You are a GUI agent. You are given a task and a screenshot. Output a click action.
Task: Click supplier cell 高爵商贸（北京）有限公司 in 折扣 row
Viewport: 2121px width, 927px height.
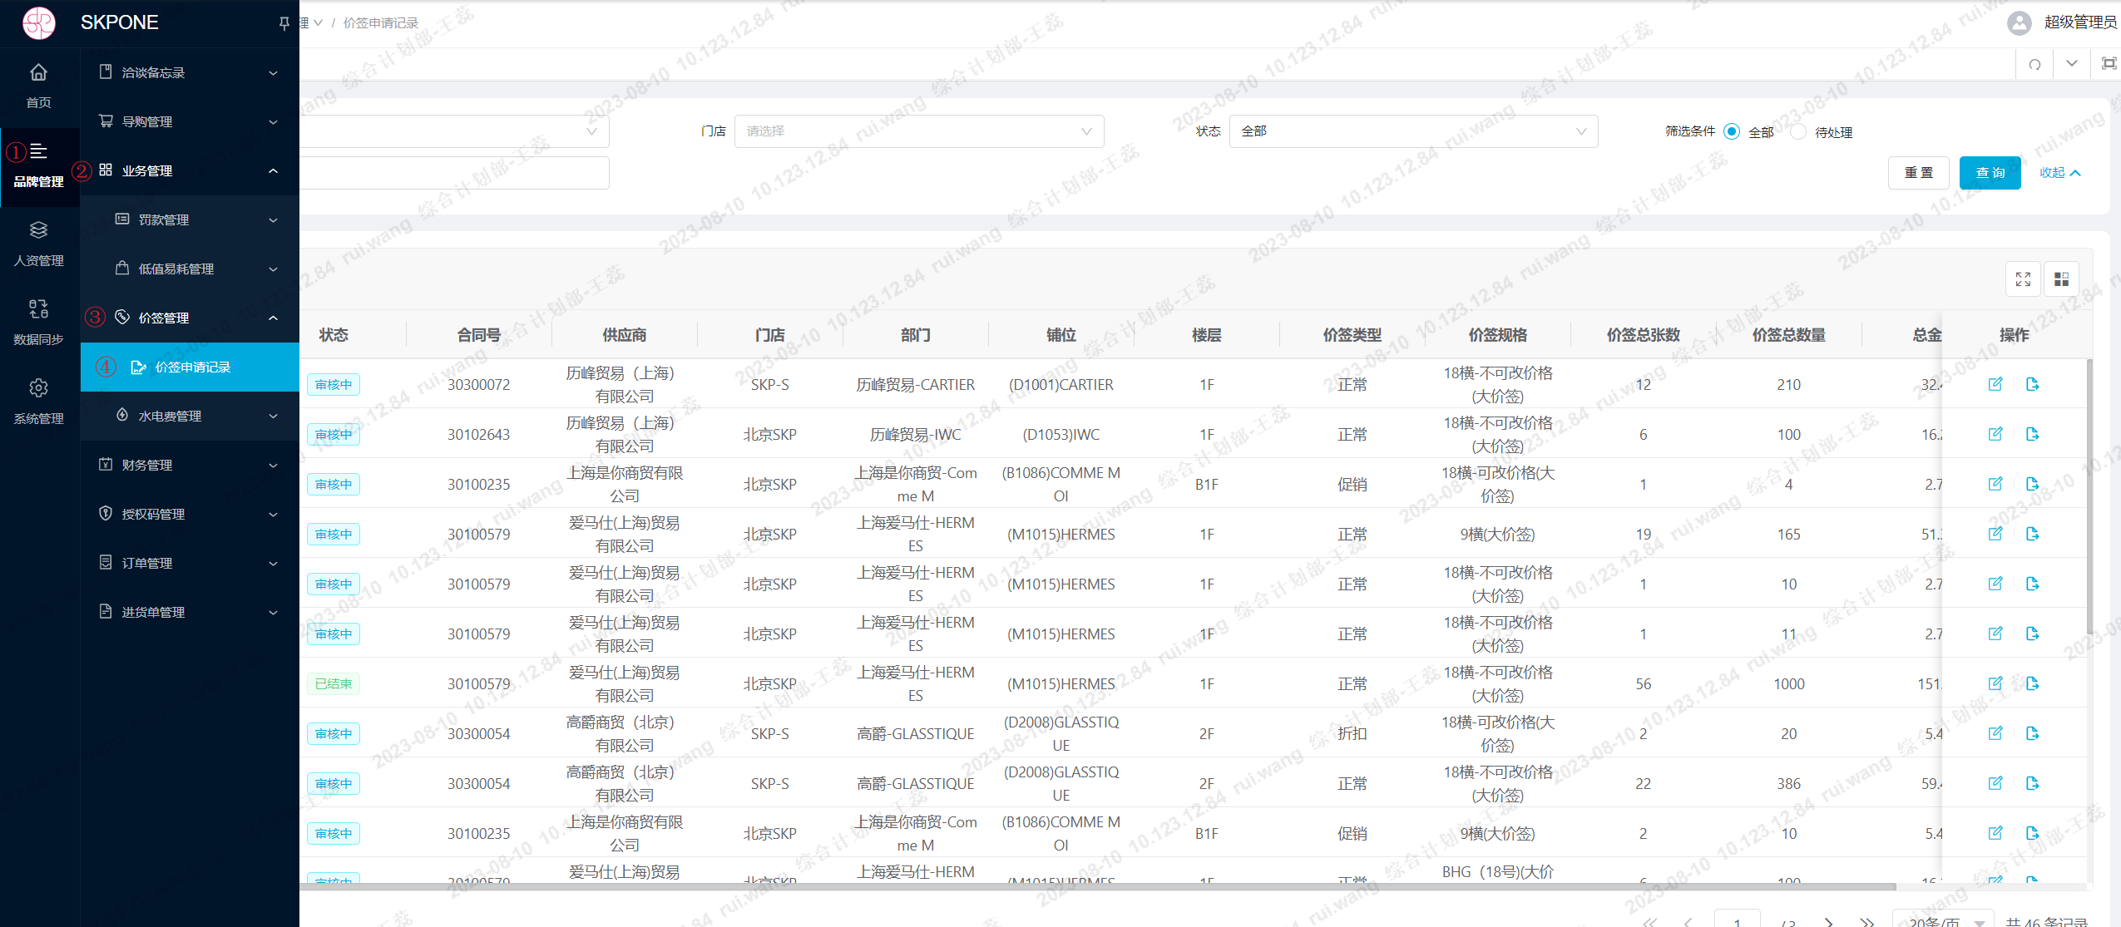point(625,733)
